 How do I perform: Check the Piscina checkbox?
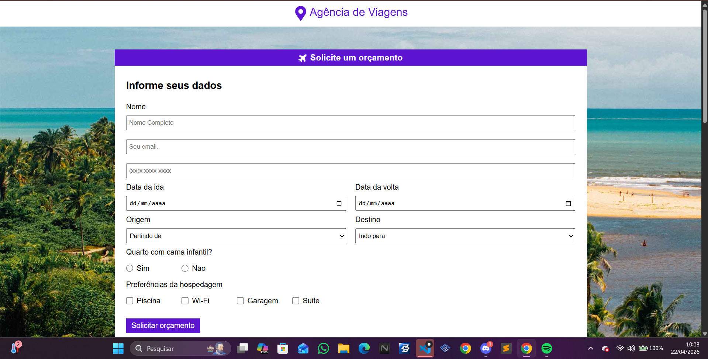click(x=129, y=301)
